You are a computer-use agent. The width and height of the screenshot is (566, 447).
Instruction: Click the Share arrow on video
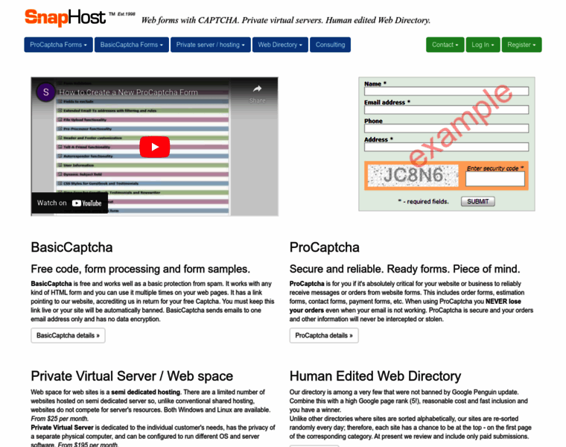coord(257,89)
